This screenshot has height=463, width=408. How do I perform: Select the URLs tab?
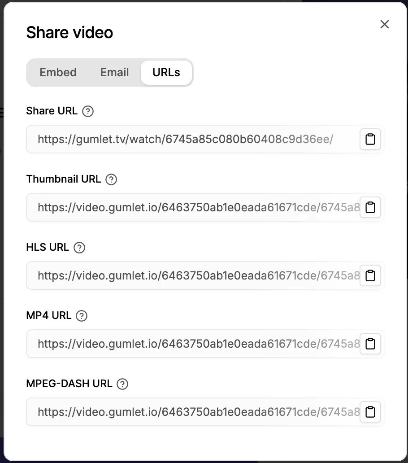166,72
